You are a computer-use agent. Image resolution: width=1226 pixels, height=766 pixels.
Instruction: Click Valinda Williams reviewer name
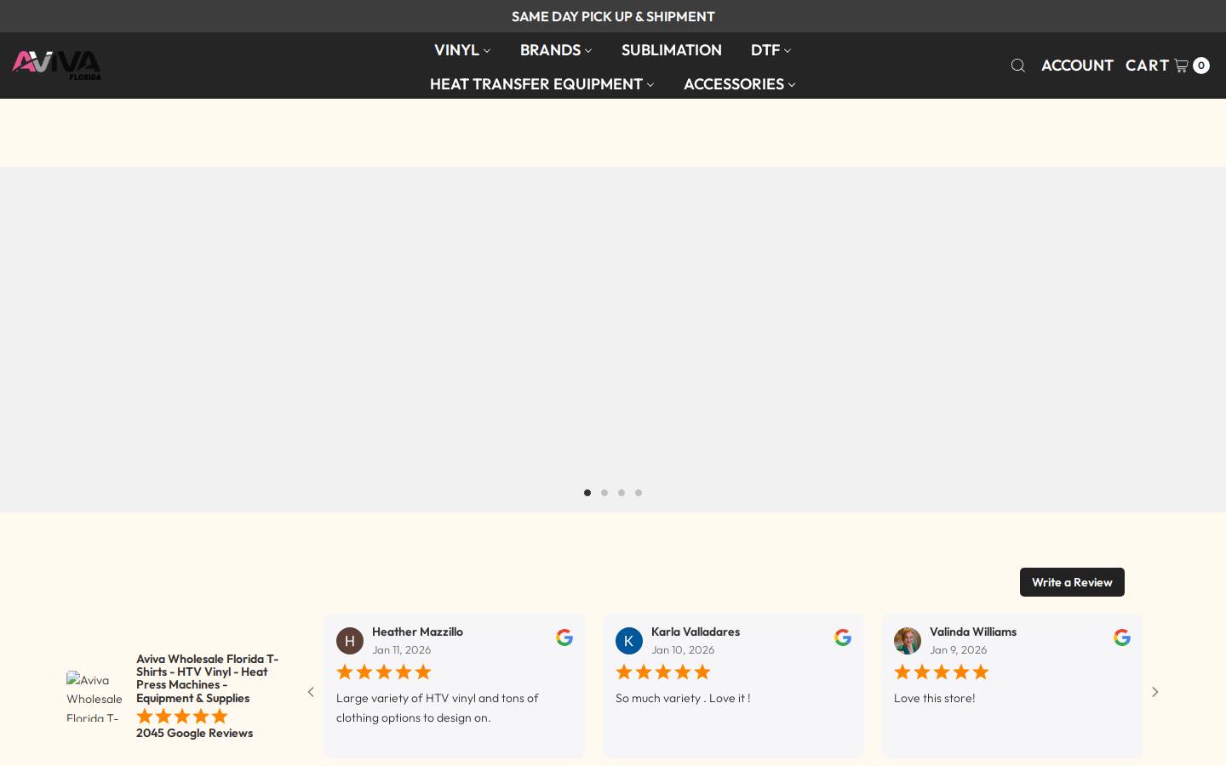(973, 632)
